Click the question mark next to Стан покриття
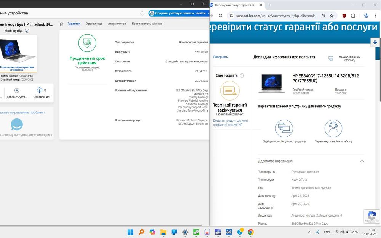The width and height of the screenshot is (381, 238). (242, 75)
